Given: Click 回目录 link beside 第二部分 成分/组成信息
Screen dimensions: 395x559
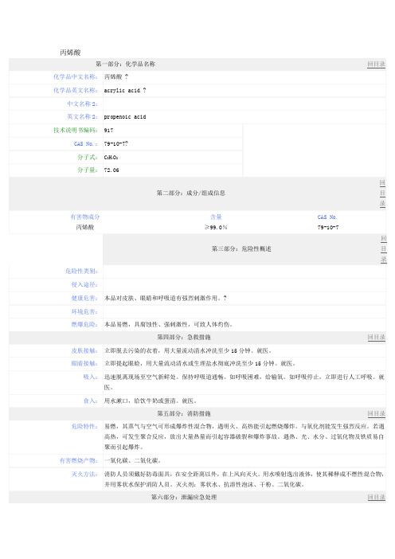Looking at the screenshot, I should click(382, 193).
